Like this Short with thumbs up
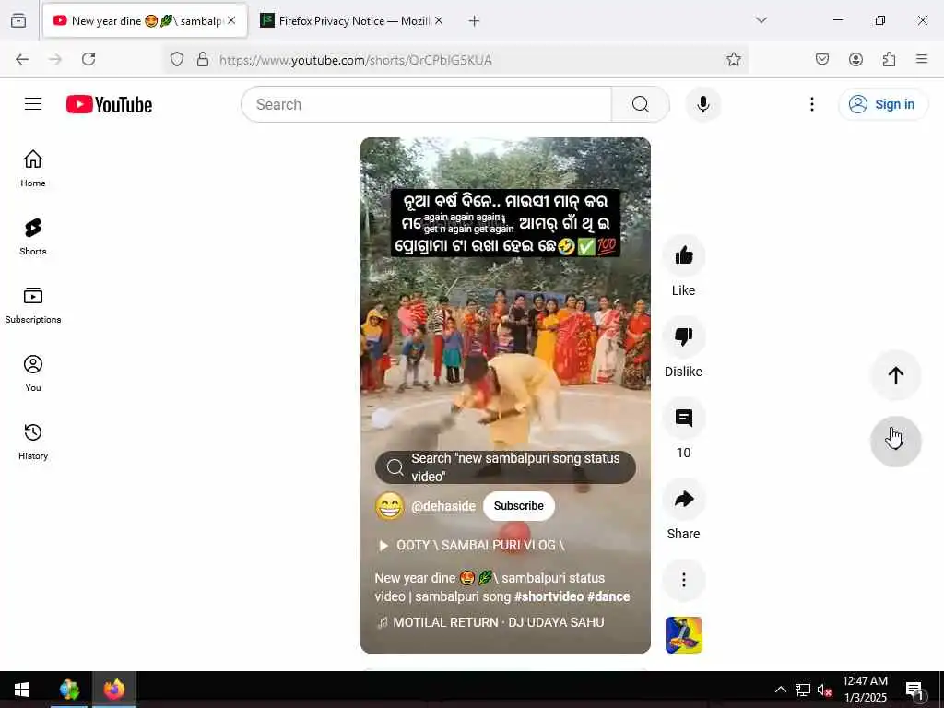The image size is (944, 708). (x=683, y=255)
